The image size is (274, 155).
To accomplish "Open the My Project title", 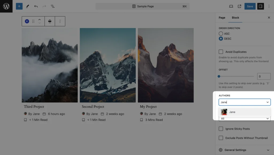I will point(148,107).
